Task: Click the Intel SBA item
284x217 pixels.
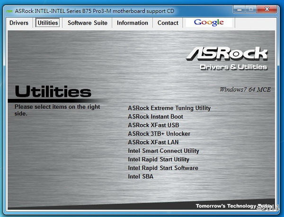Action: tap(141, 176)
